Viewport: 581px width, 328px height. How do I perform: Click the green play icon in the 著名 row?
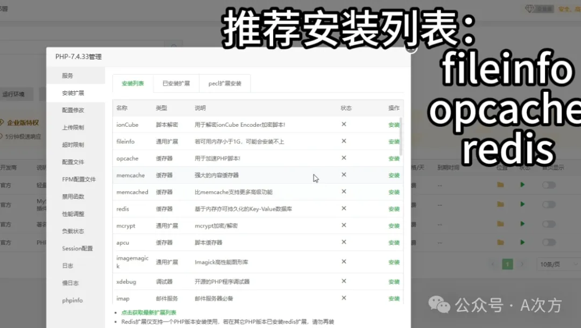[x=522, y=224]
